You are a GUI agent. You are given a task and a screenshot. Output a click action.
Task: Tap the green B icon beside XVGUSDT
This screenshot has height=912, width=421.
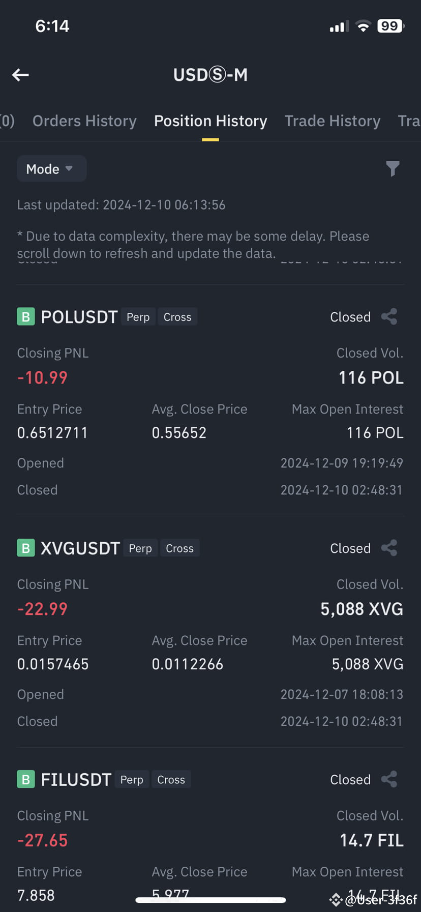pos(26,548)
